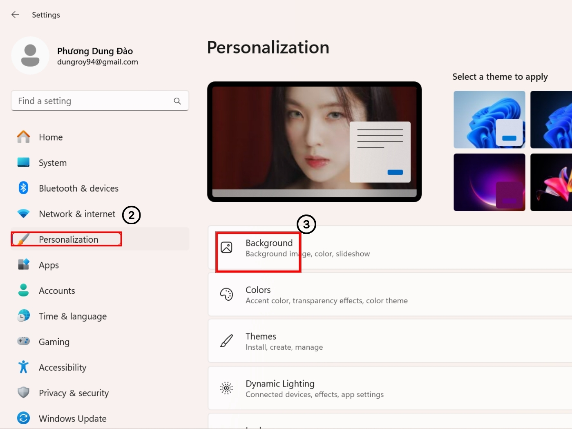572x429 pixels.
Task: Click the Time & language globe icon
Action: click(23, 316)
